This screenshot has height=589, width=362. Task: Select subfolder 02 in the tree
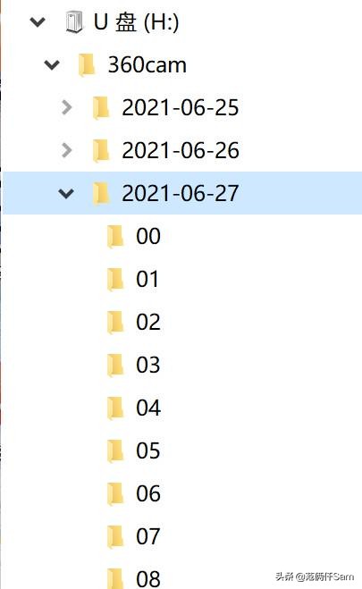tap(148, 322)
